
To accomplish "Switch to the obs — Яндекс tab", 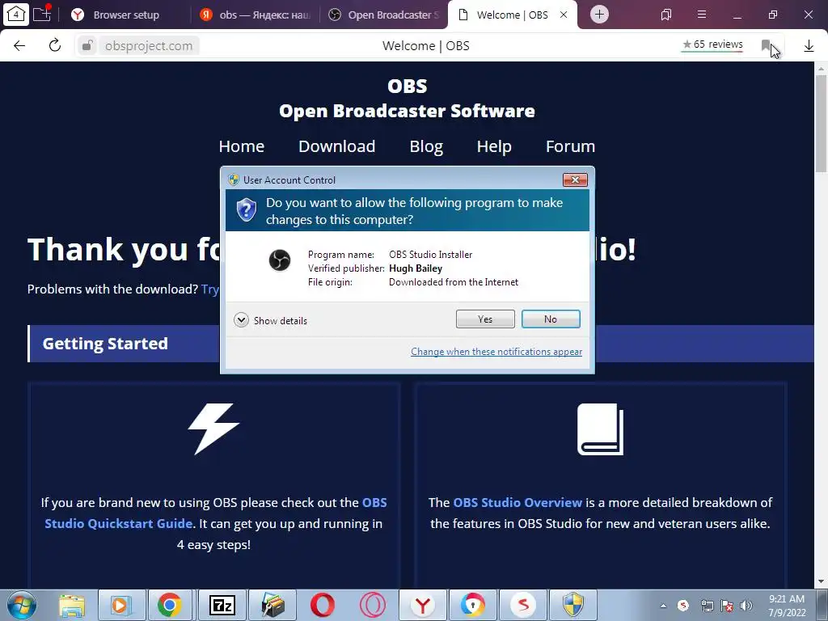I will click(257, 15).
